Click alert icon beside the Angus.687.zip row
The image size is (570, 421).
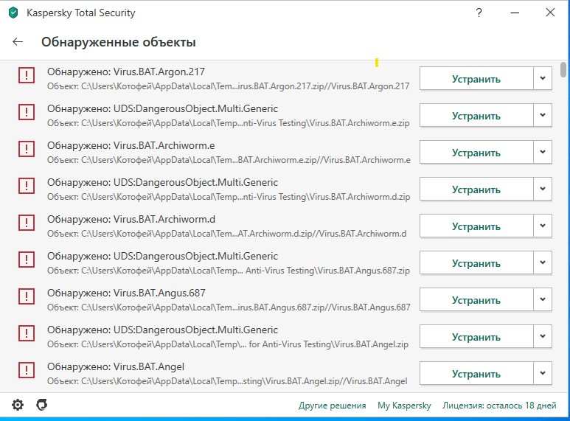pos(27,260)
